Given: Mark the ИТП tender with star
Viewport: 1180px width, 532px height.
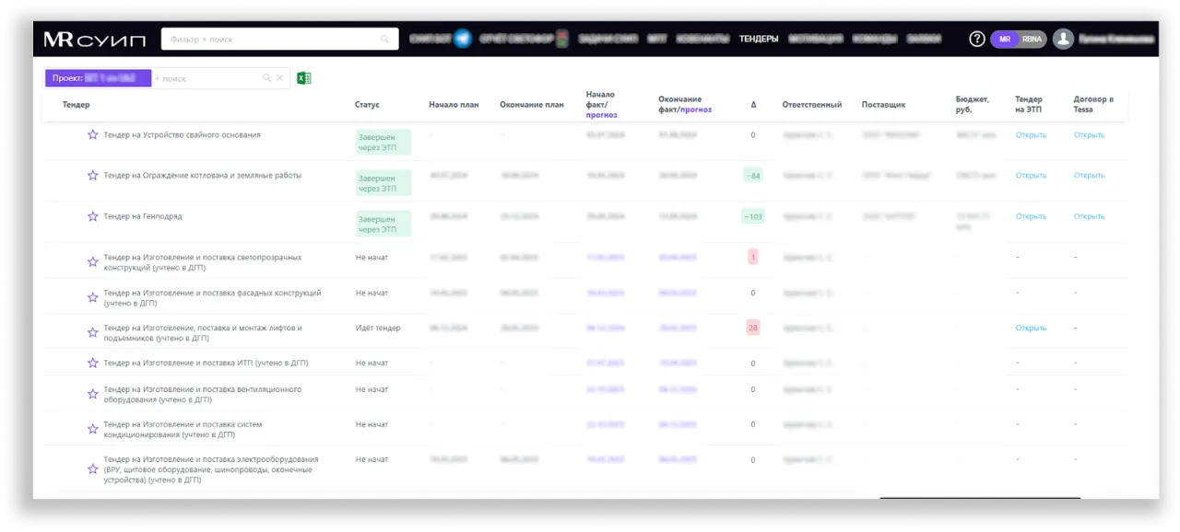Looking at the screenshot, I should [92, 364].
